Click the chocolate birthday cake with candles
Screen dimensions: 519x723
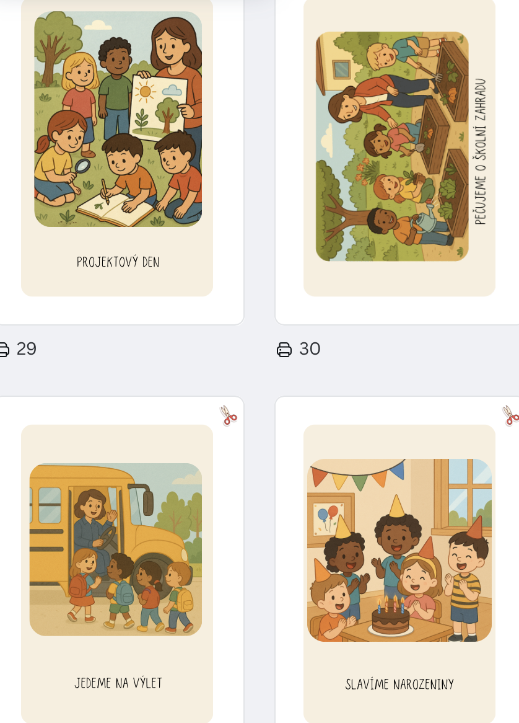click(x=391, y=616)
